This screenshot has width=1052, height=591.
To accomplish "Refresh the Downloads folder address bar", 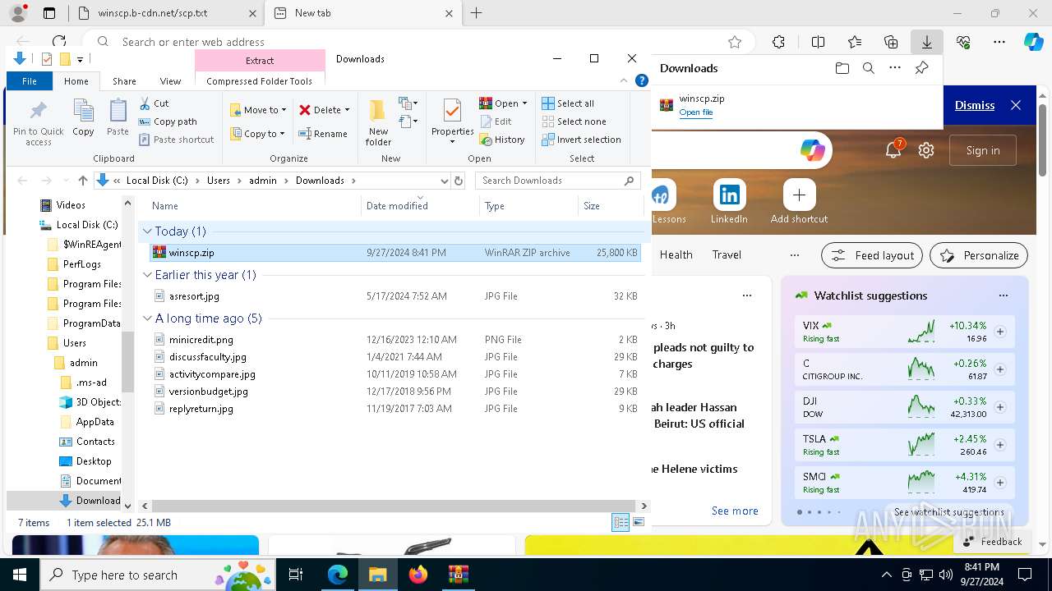I will tap(459, 181).
